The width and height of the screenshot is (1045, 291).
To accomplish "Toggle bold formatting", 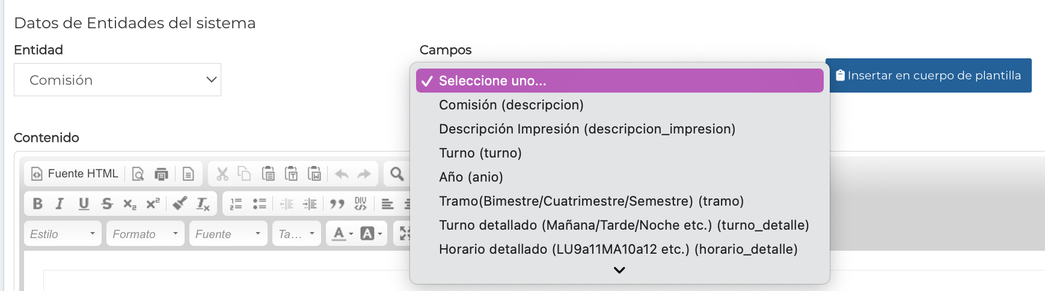I will (x=37, y=204).
